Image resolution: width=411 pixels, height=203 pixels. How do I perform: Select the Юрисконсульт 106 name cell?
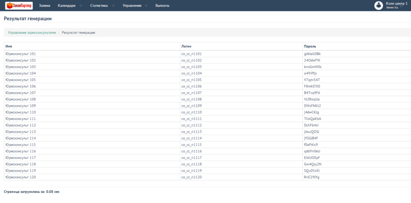coord(92,86)
